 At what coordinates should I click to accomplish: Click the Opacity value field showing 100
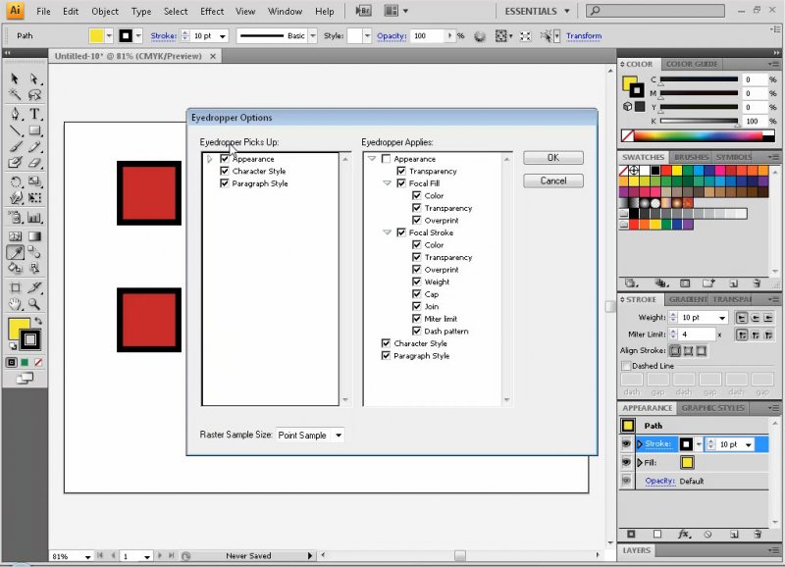[x=429, y=36]
